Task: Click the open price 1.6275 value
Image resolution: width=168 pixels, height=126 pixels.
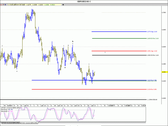Action: point(28,5)
